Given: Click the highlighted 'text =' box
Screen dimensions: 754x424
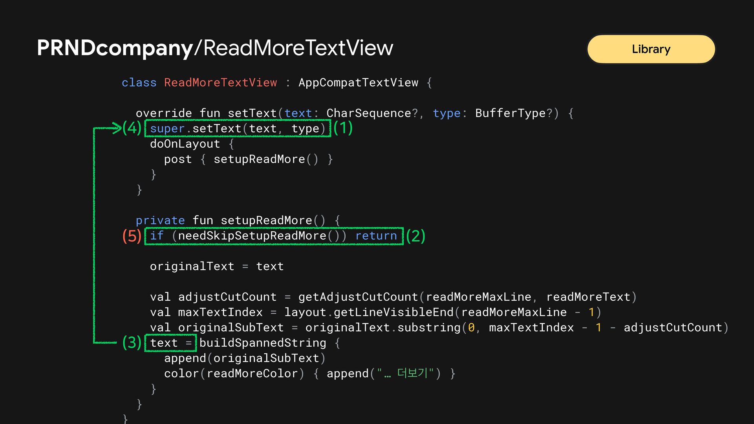Looking at the screenshot, I should [170, 343].
